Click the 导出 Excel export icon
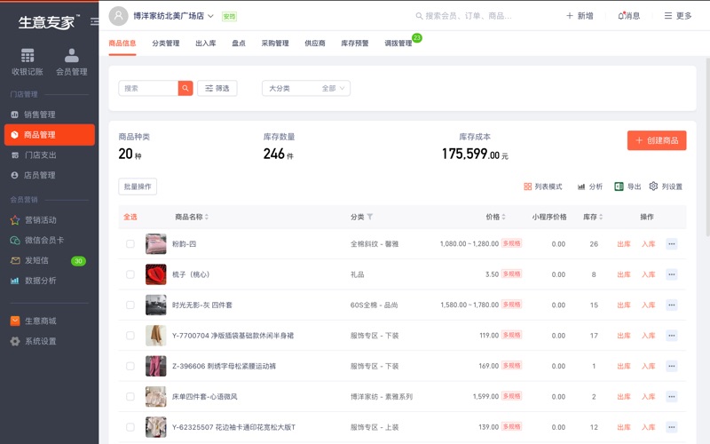 (619, 186)
